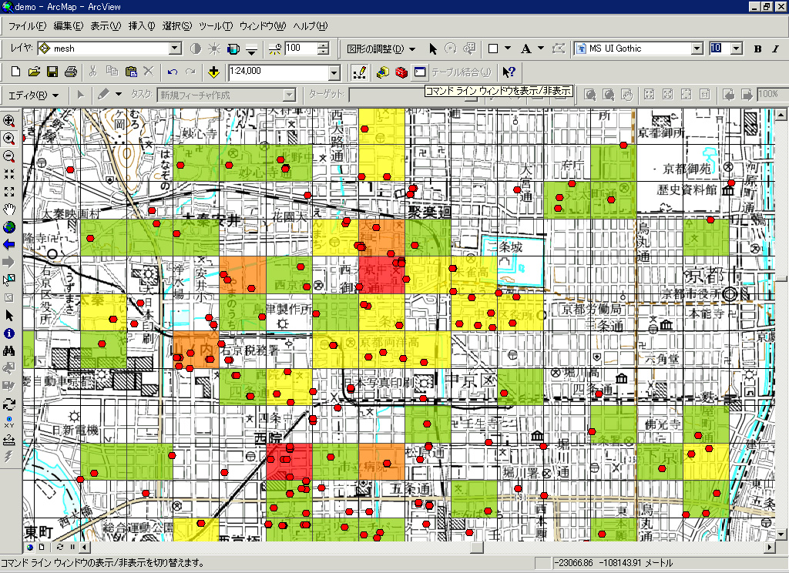Open the MS UI Gothic font dropdown
Screen dimensions: 789x573
[x=697, y=49]
